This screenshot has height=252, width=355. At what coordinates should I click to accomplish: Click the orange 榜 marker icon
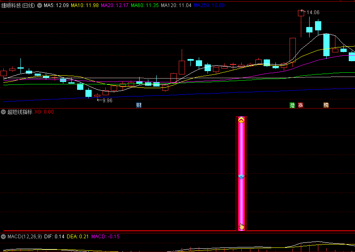[x=326, y=105]
